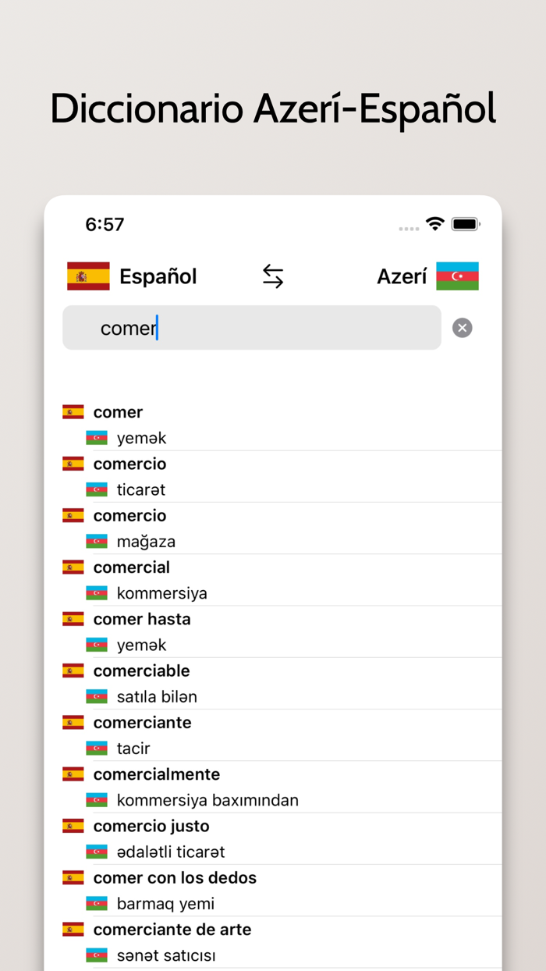Select the comerciable entry
The width and height of the screenshot is (546, 971).
coord(141,670)
